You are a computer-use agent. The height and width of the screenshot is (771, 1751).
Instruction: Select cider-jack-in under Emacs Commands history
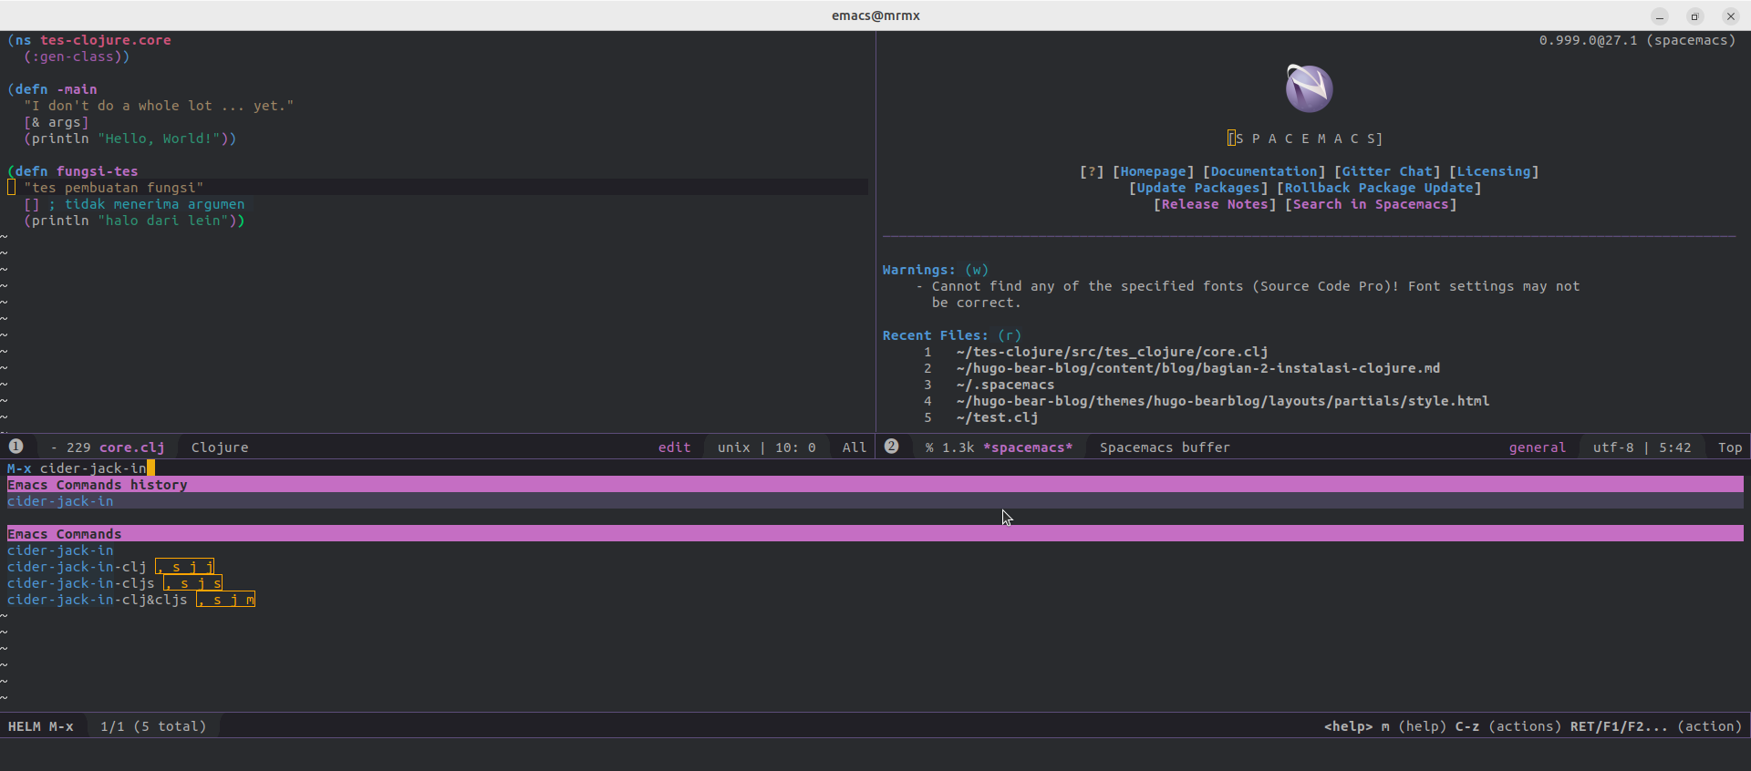[875, 501]
